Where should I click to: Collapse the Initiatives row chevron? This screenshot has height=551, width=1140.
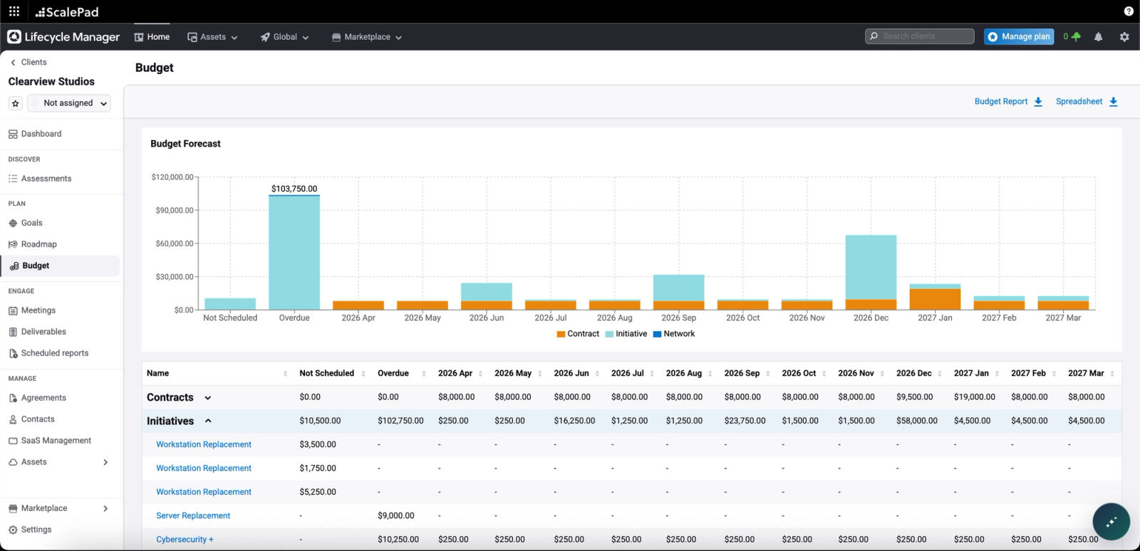click(x=208, y=421)
